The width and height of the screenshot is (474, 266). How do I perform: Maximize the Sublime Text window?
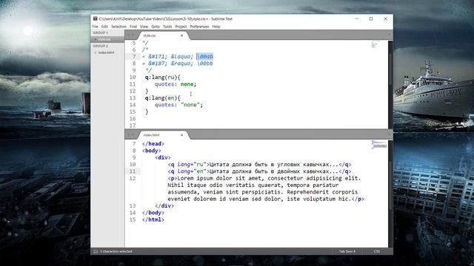[371, 18]
